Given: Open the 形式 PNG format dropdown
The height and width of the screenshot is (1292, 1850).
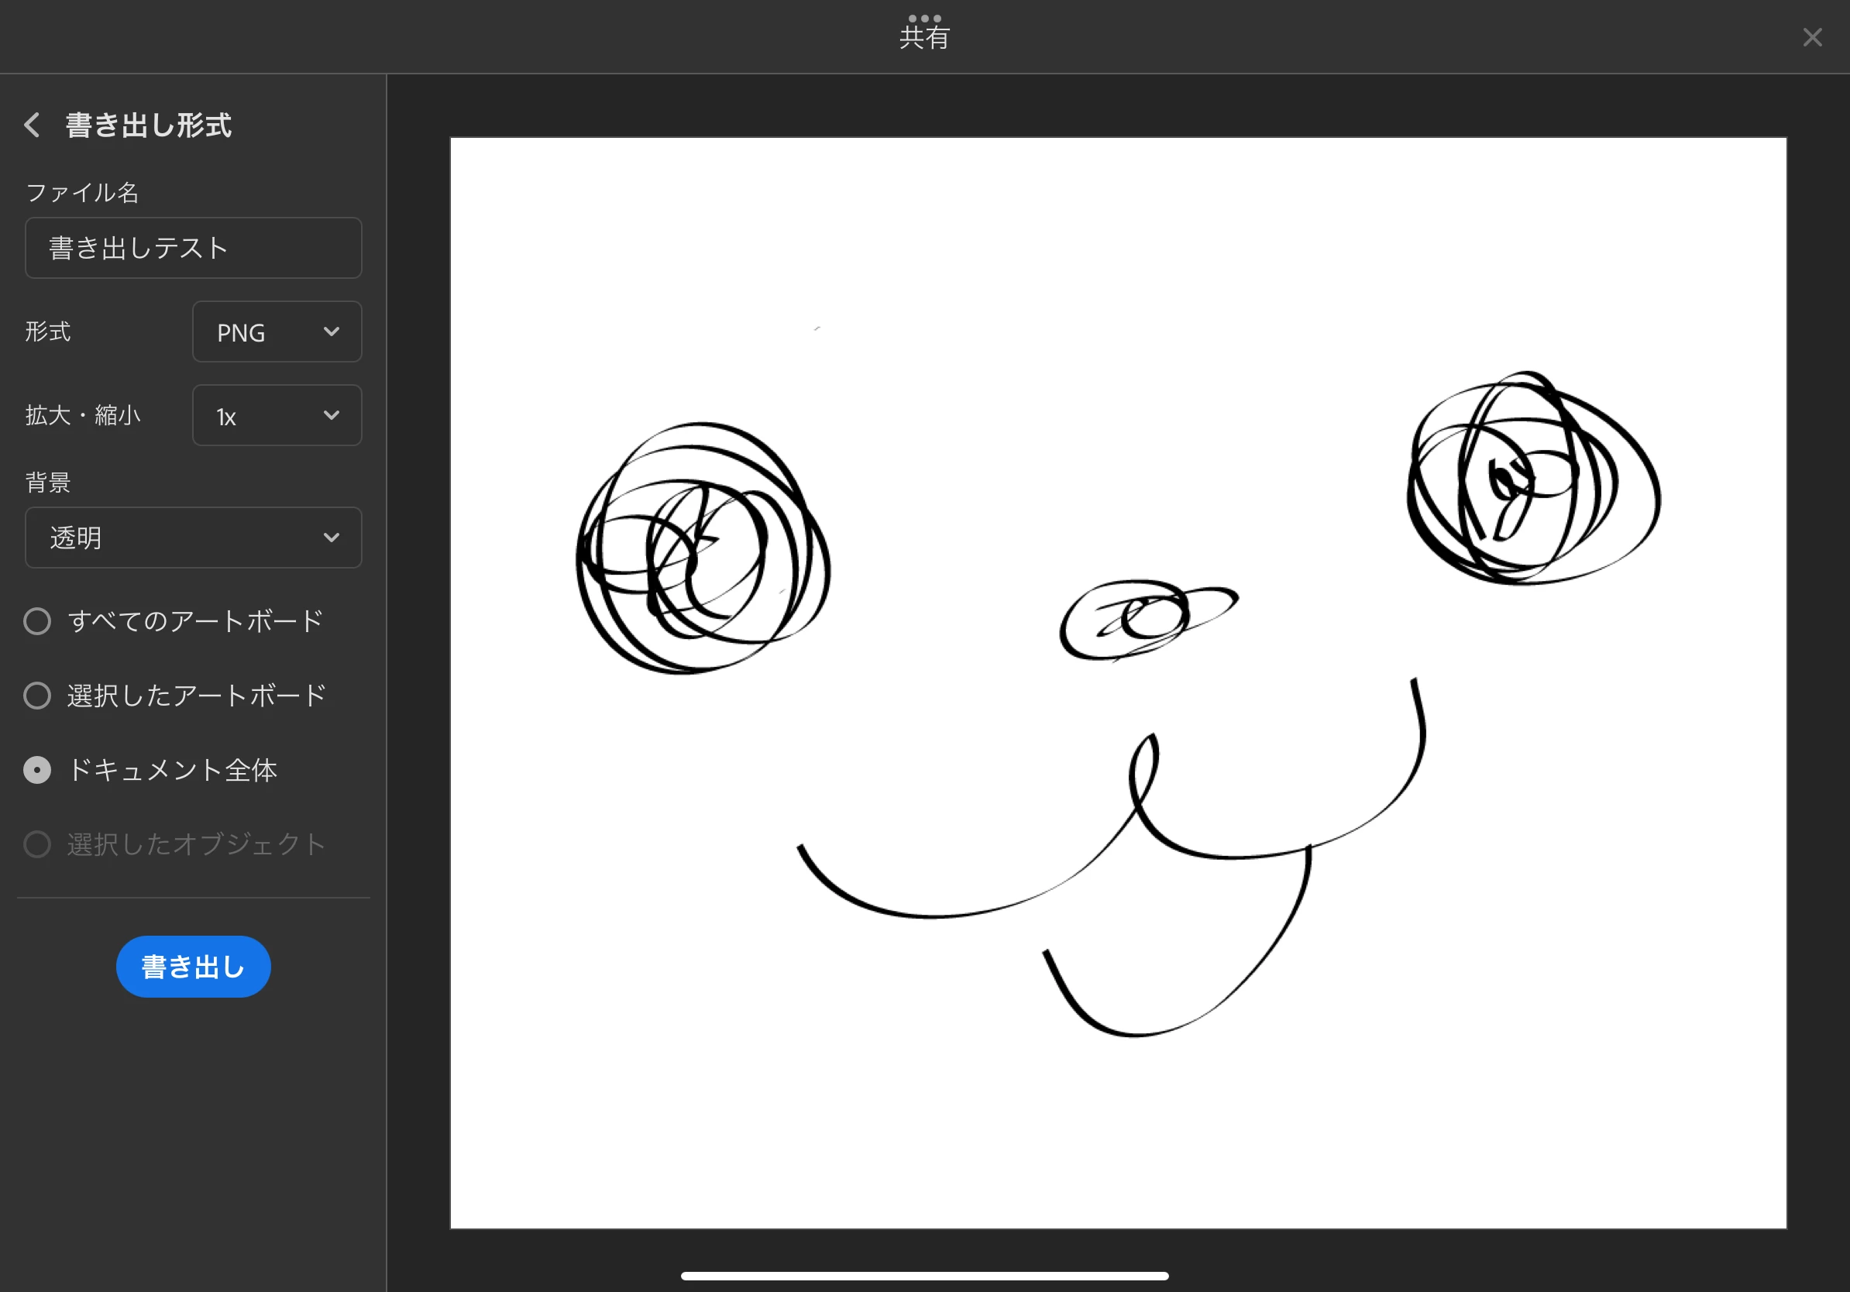Looking at the screenshot, I should [277, 332].
